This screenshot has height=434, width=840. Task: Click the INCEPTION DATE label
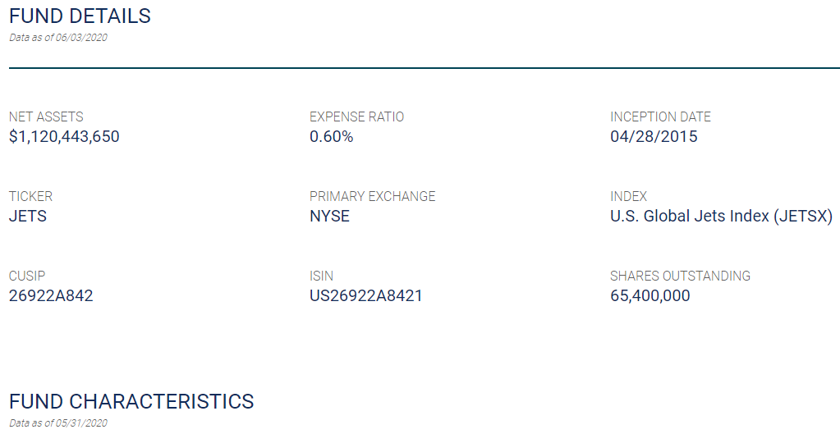tap(660, 116)
